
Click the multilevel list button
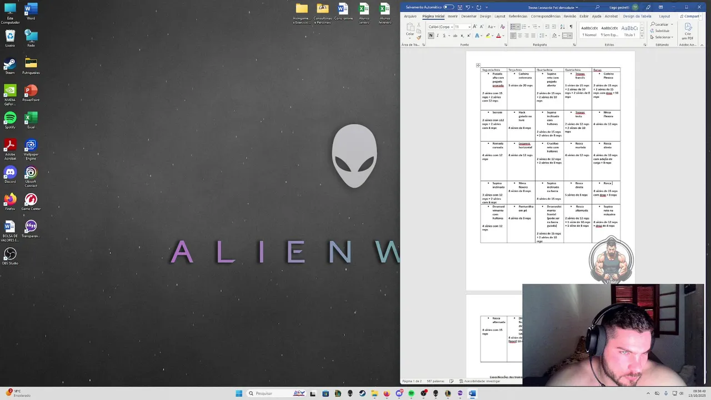coord(535,27)
